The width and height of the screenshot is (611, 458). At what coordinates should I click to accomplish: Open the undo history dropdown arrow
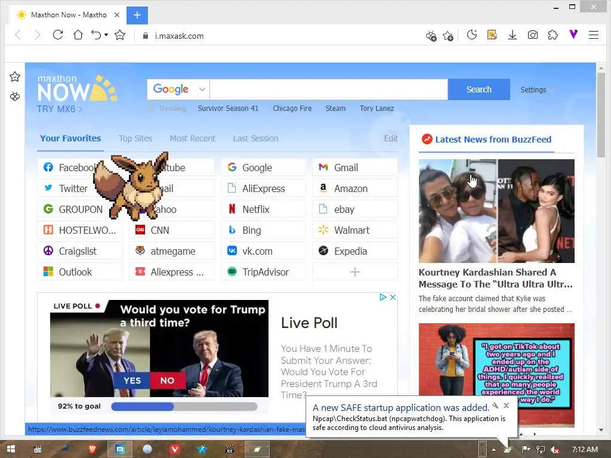106,35
